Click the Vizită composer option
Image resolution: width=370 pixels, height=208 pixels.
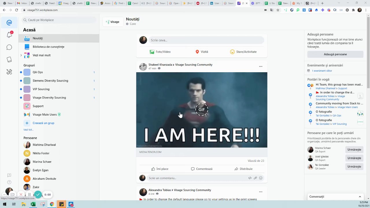pyautogui.click(x=202, y=52)
